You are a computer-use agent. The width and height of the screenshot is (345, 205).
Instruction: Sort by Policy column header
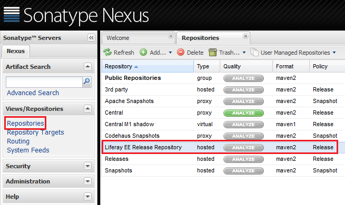(327, 66)
